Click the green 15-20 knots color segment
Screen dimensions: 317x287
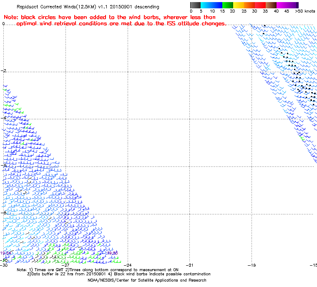coord(228,5)
